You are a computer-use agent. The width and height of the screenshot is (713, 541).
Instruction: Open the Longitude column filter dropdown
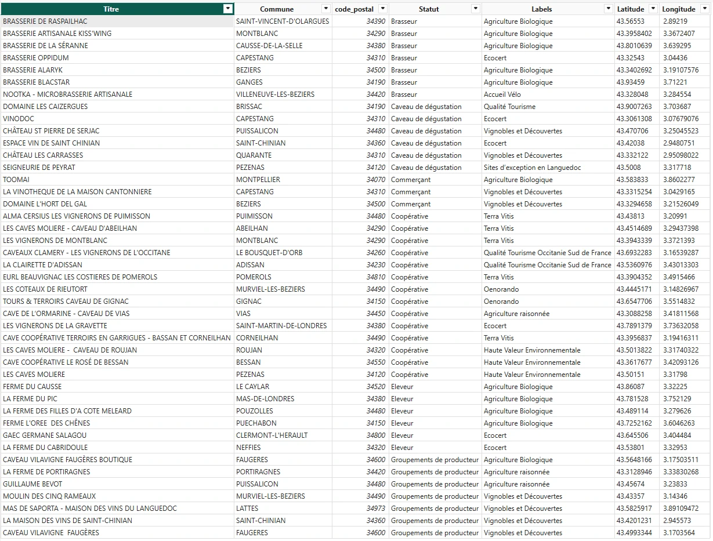coord(704,9)
